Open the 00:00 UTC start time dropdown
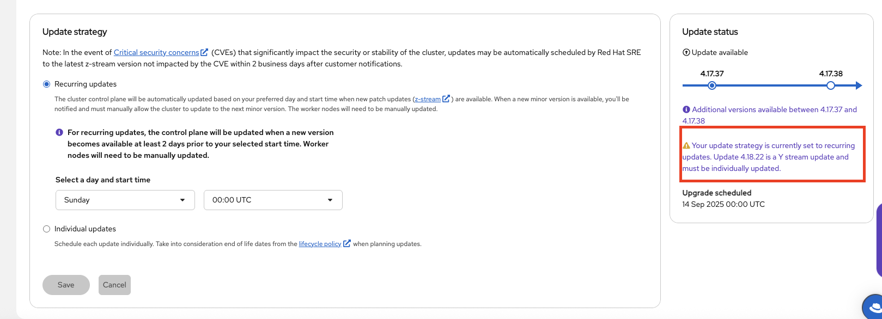Screen dimensions: 882x319 click(x=272, y=200)
